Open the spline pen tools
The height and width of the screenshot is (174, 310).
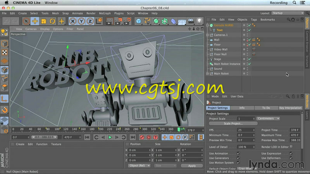coord(147,21)
